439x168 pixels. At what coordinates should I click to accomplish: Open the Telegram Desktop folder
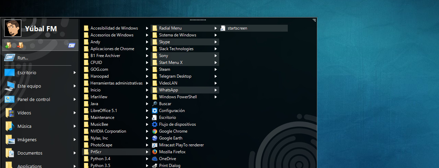[175, 76]
